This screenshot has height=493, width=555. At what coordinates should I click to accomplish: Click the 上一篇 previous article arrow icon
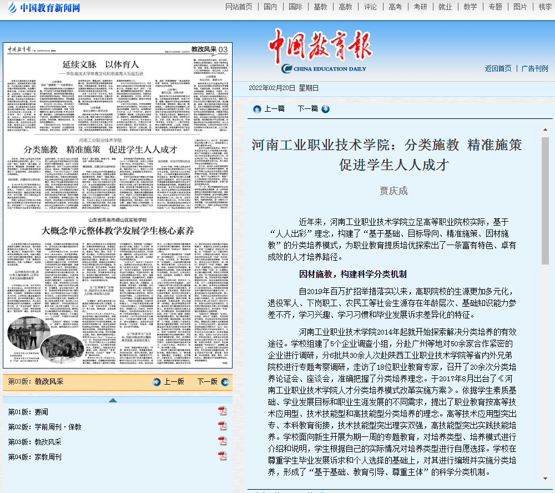pos(257,109)
